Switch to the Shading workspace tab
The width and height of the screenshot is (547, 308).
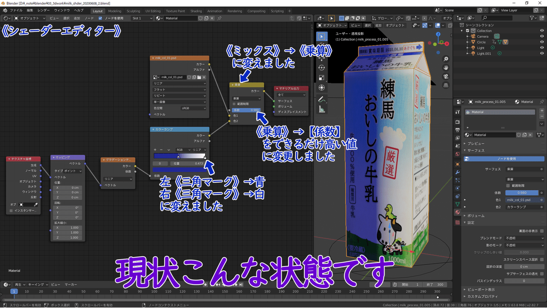click(x=196, y=11)
